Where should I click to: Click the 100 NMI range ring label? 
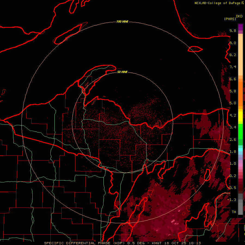click(x=122, y=22)
